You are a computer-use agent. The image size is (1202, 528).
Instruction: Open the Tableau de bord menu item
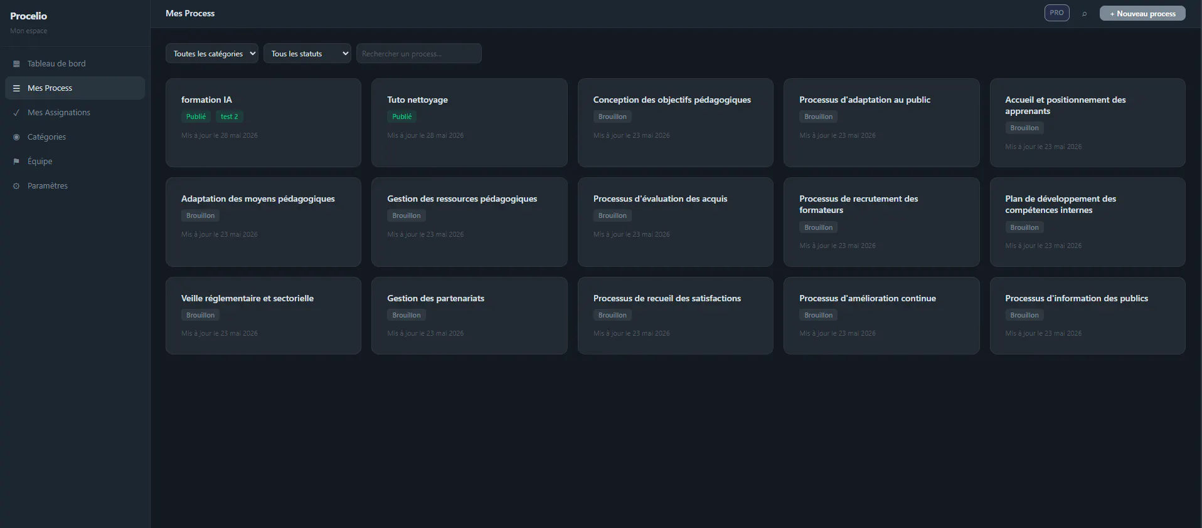[75, 64]
